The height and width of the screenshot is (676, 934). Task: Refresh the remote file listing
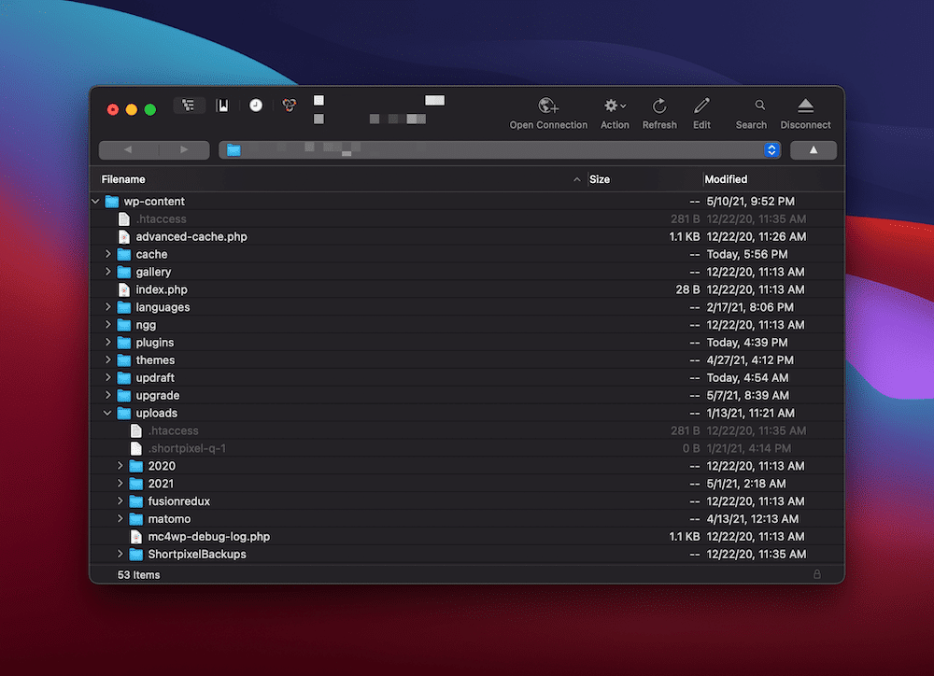point(658,106)
